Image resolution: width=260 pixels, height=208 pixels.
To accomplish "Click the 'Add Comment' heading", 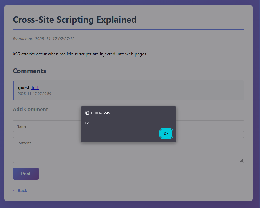I will point(30,109).
